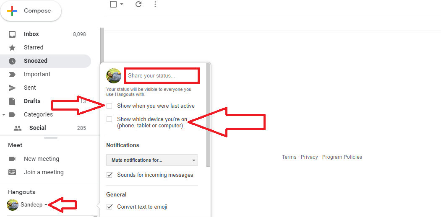
Task: Click the Inbox tray icon
Action: 12,34
